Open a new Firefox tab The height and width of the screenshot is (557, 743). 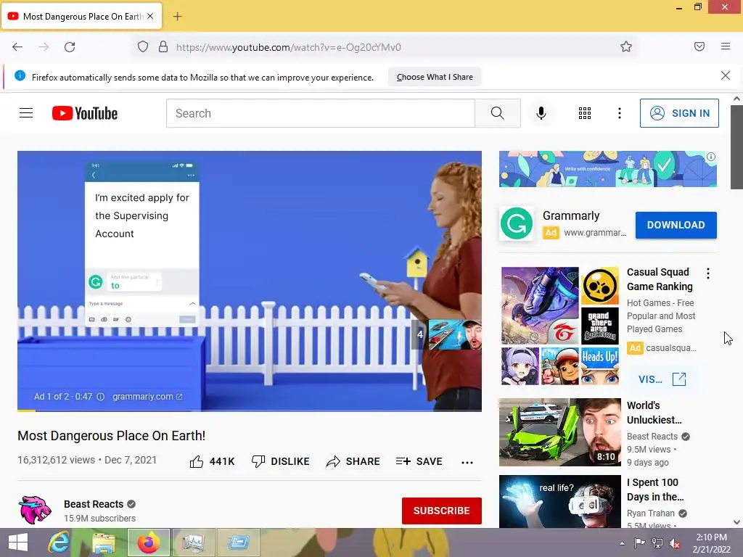[177, 17]
